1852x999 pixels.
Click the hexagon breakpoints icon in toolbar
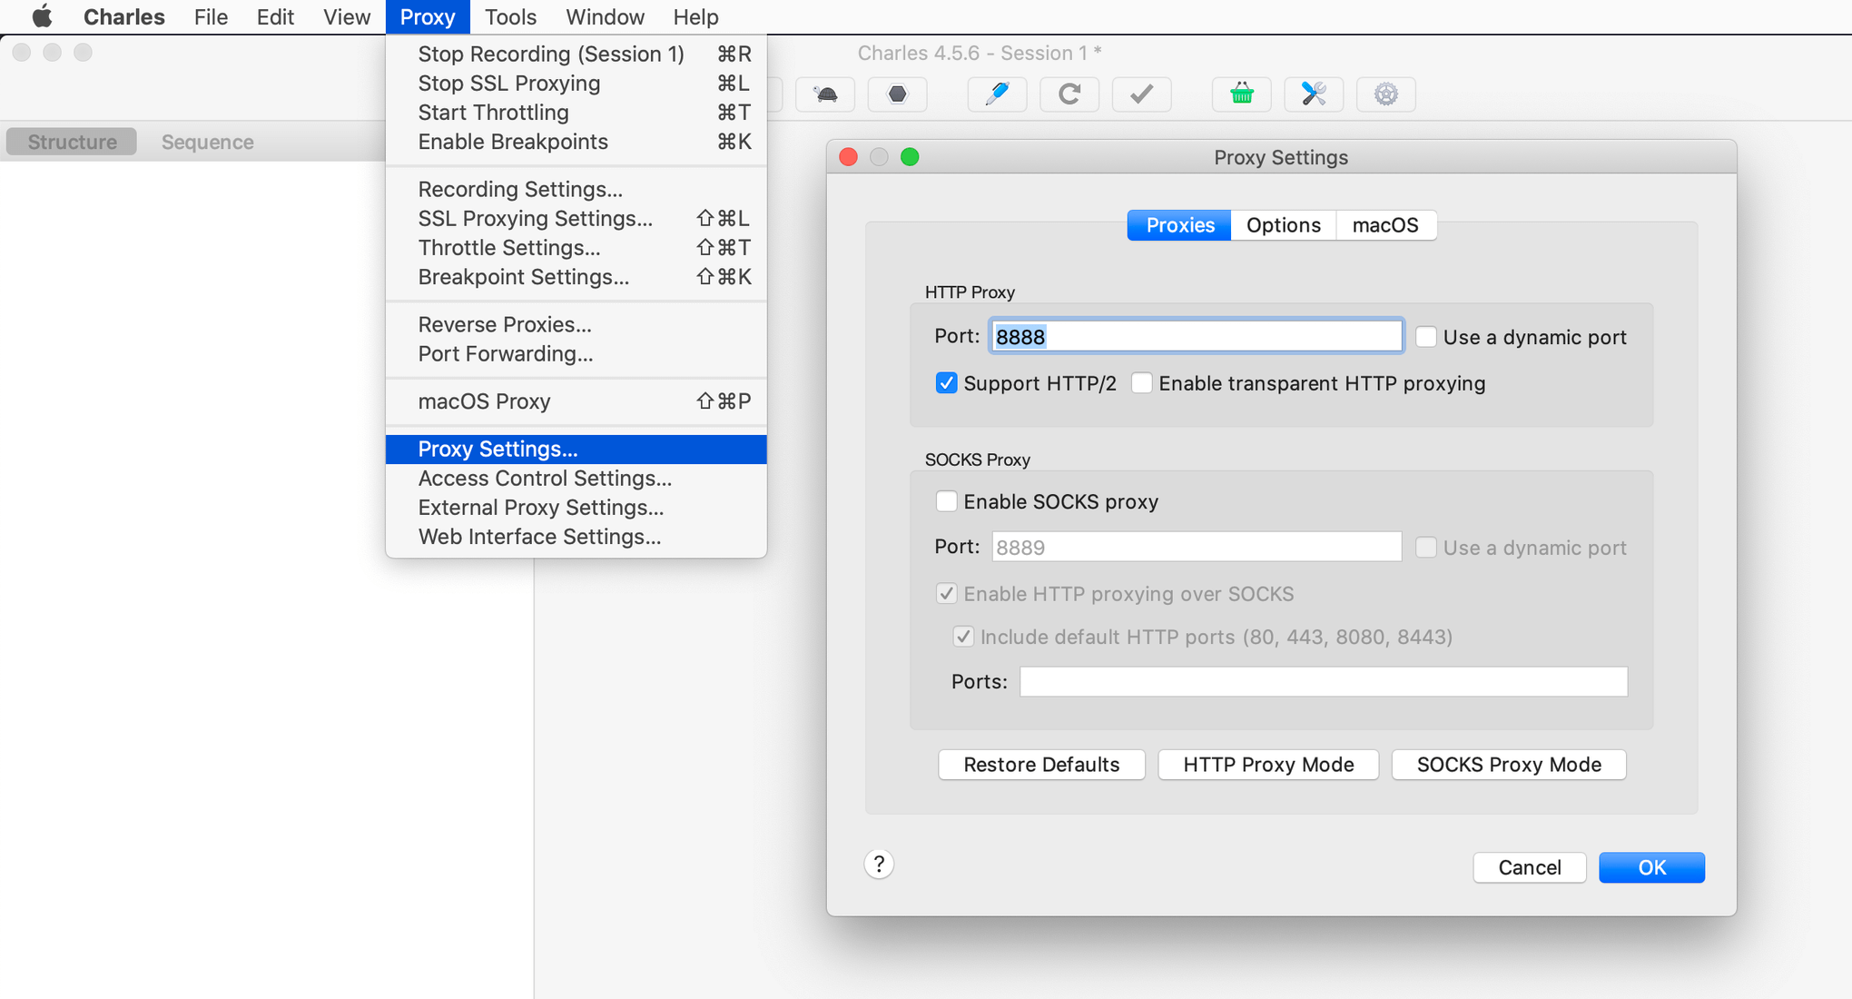coord(897,94)
